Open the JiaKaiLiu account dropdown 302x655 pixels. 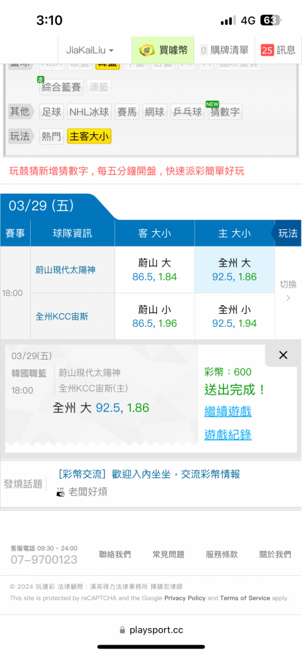(90, 50)
